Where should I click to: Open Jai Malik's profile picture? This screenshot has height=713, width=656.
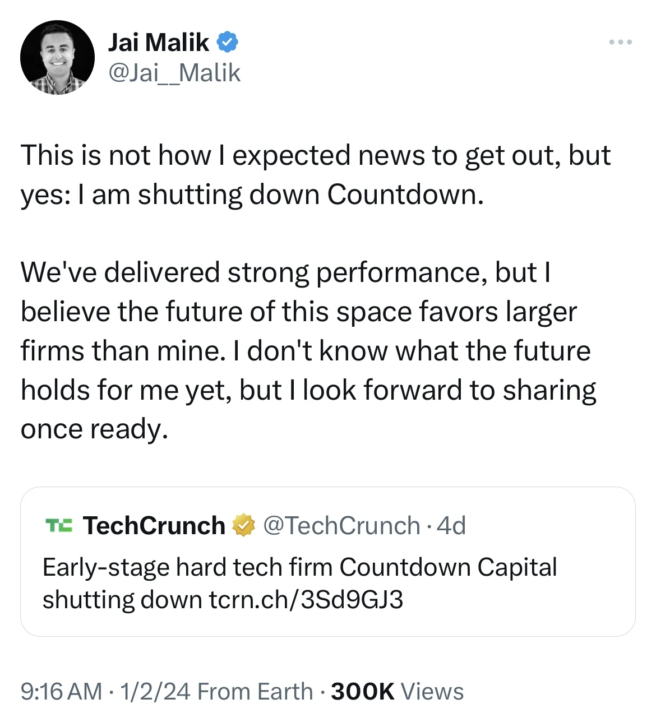coord(57,58)
